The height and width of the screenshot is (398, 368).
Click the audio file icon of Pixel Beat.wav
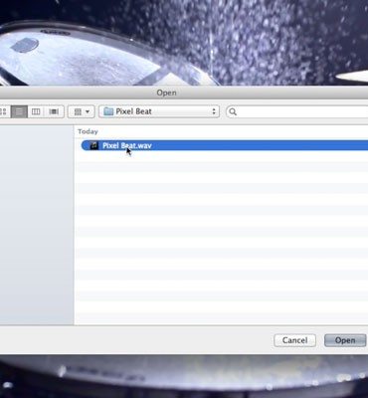point(94,145)
